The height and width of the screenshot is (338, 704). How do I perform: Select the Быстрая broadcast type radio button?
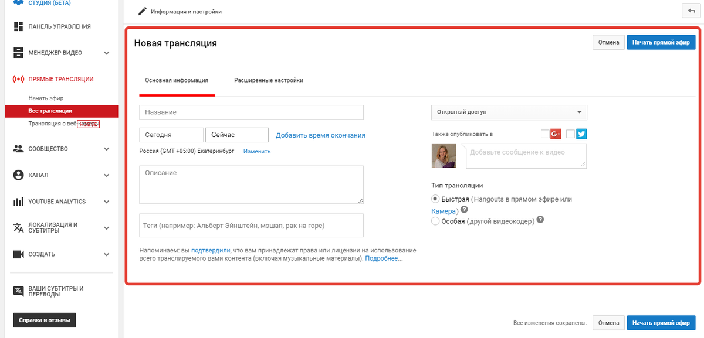[x=435, y=199]
